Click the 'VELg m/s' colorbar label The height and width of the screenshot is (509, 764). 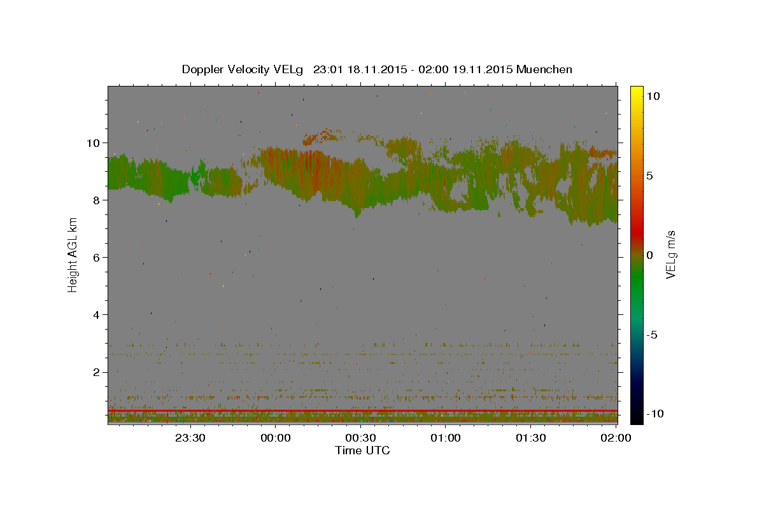pyautogui.click(x=671, y=254)
